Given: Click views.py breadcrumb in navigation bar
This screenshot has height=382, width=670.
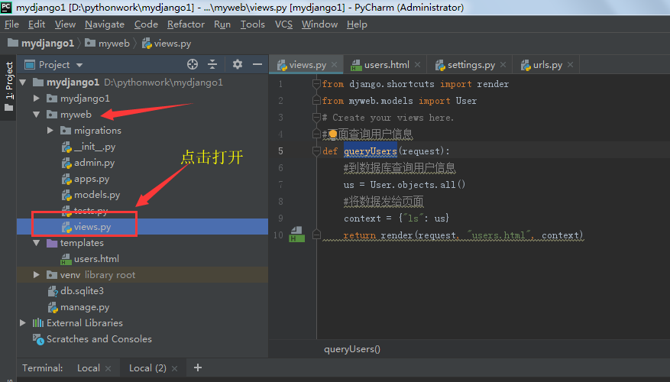Looking at the screenshot, I should tap(167, 43).
